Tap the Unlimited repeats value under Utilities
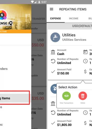Screen dimensions: 92x129 click(x=64, y=63)
